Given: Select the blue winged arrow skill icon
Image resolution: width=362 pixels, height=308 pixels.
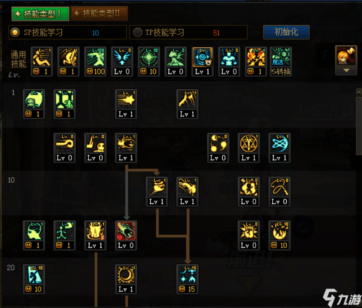Looking at the screenshot, I should tap(122, 61).
